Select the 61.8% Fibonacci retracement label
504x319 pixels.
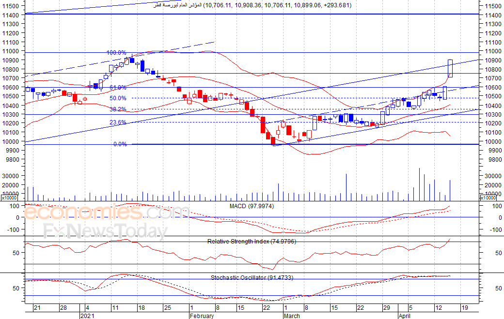[x=118, y=87]
